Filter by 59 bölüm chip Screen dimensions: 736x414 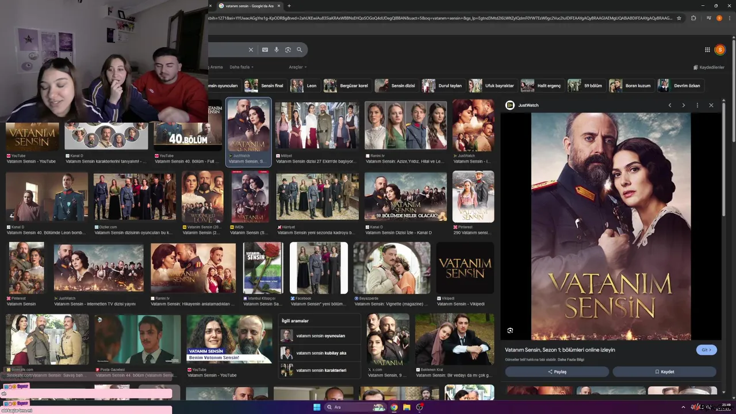point(586,86)
